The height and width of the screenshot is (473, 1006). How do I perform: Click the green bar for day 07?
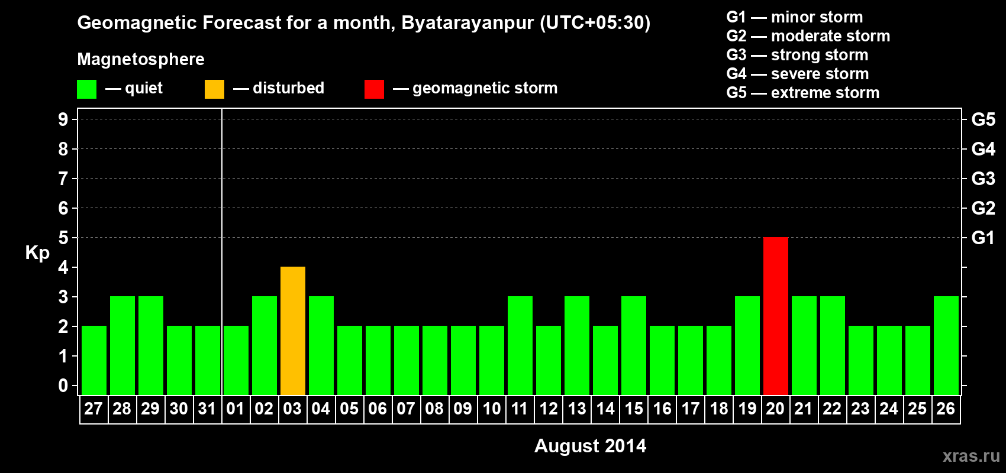(407, 360)
